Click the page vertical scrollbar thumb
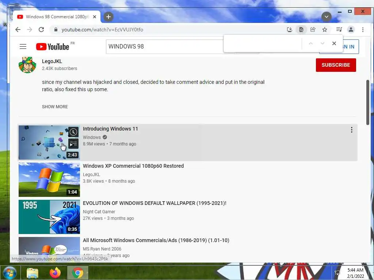Screen dimensions: 374x280 pos(368,102)
